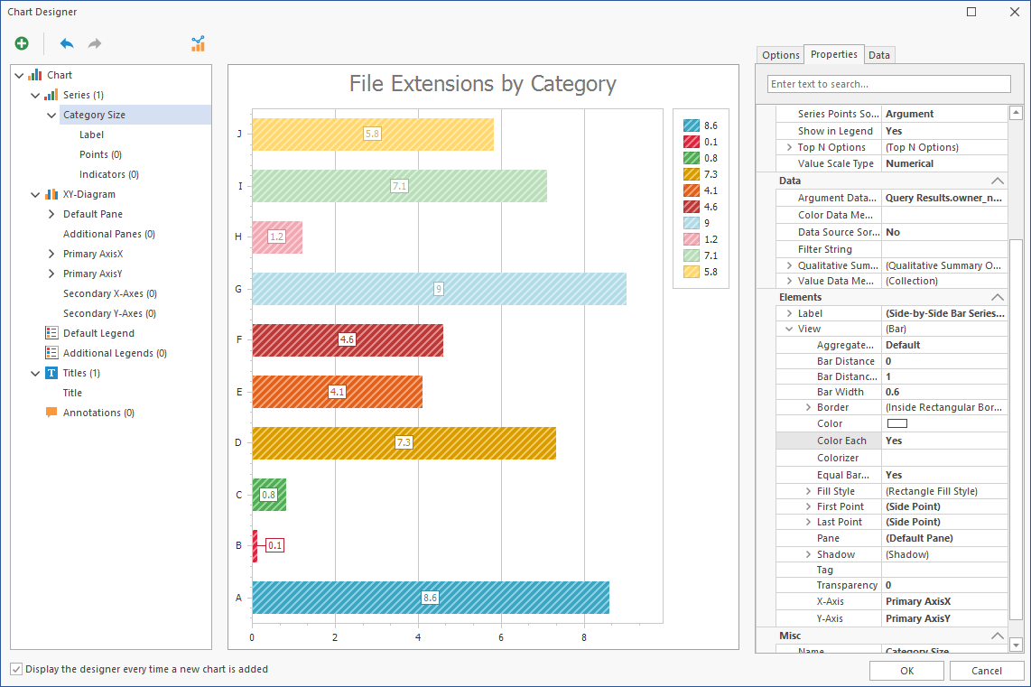Toggle the 8.6 legend entry marker

point(691,125)
